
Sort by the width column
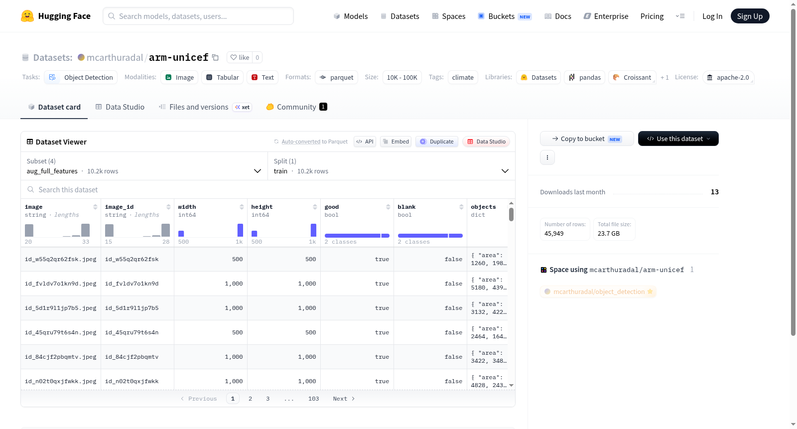[x=242, y=207]
